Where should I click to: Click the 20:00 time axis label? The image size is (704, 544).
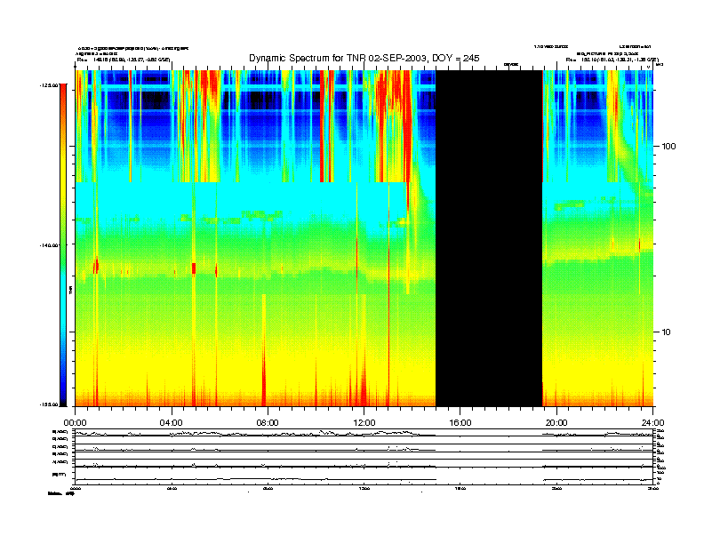[x=556, y=423]
